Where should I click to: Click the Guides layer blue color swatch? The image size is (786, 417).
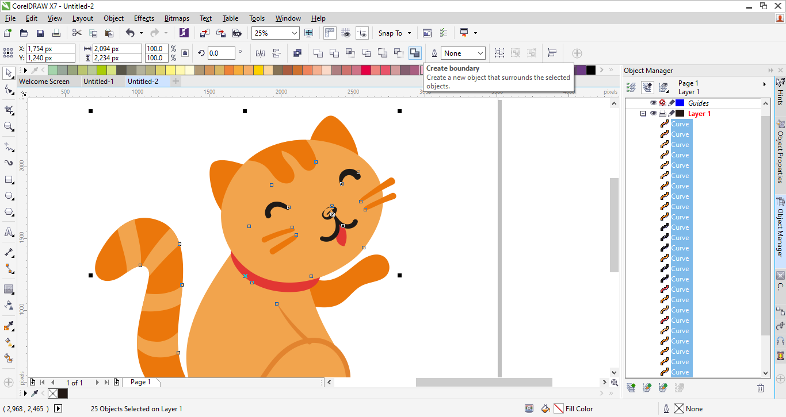680,103
